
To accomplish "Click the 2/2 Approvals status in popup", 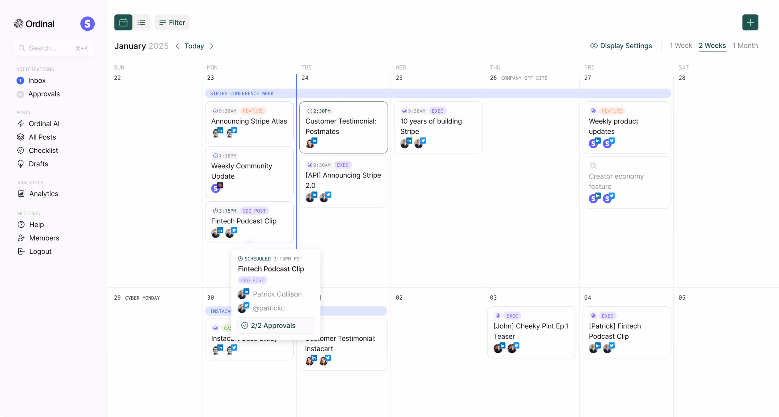I will pyautogui.click(x=276, y=325).
